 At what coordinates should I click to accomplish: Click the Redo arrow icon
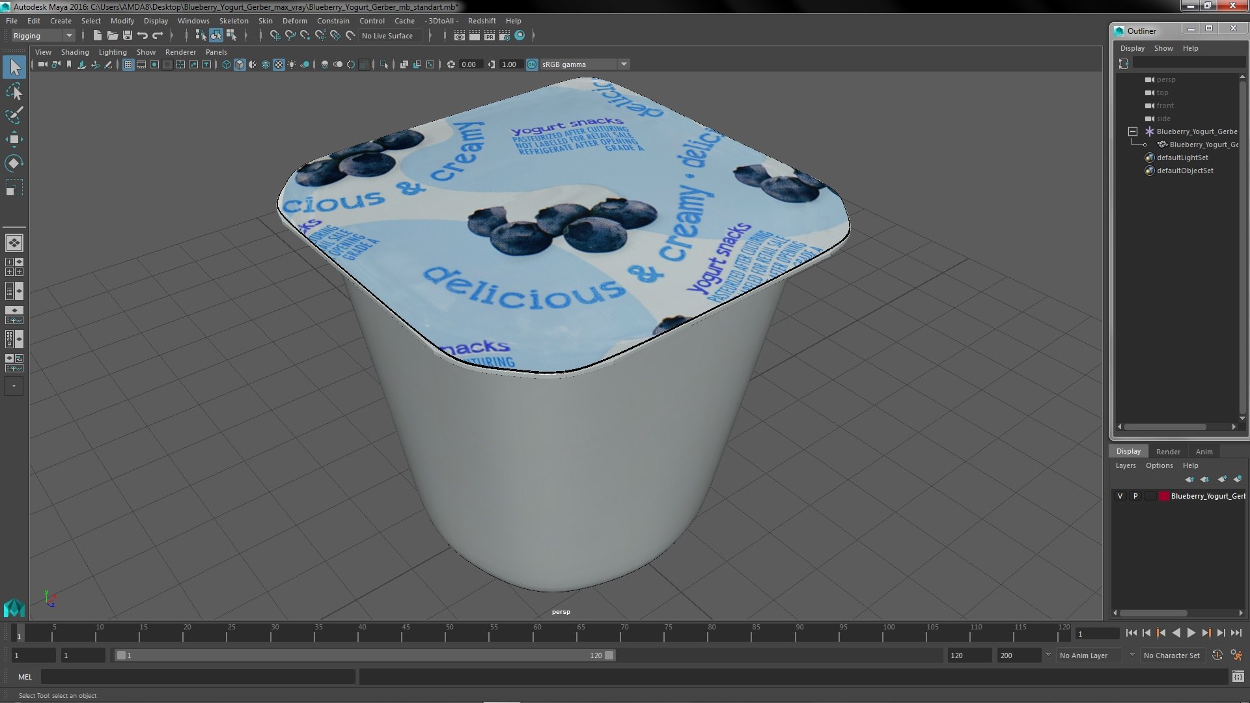(158, 36)
